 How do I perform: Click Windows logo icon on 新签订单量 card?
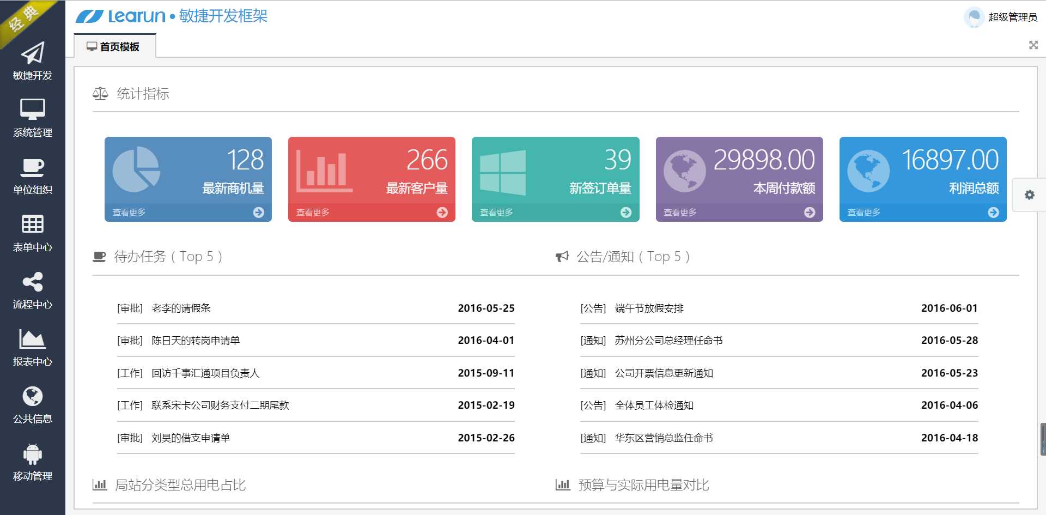point(503,172)
